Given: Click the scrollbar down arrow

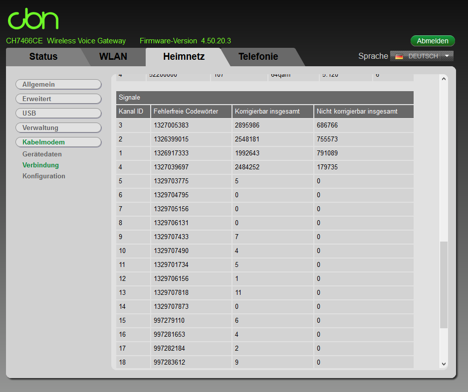Looking at the screenshot, I should tap(444, 364).
